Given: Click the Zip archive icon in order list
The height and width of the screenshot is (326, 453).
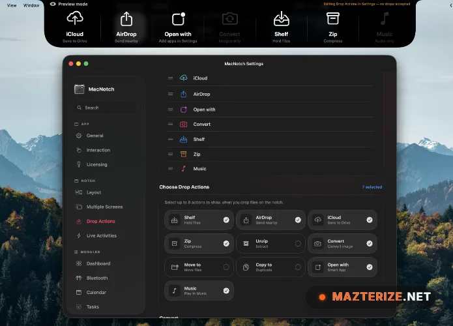Looking at the screenshot, I should [183, 154].
